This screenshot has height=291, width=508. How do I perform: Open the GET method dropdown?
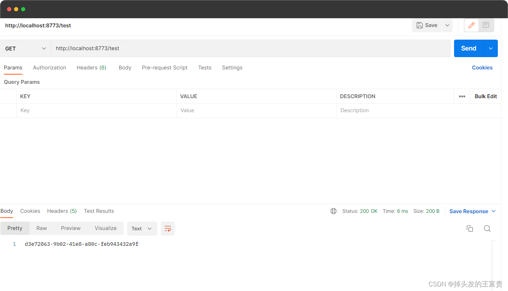click(26, 48)
